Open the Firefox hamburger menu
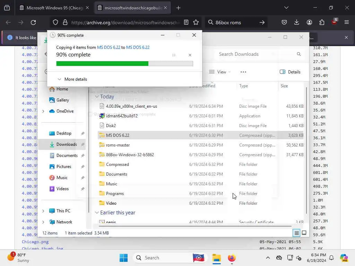This screenshot has height=266, width=355. (x=347, y=23)
